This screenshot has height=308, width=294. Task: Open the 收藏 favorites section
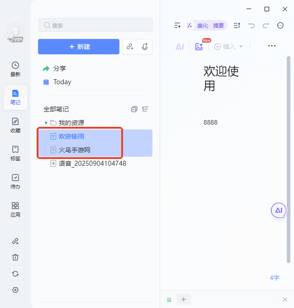15,125
